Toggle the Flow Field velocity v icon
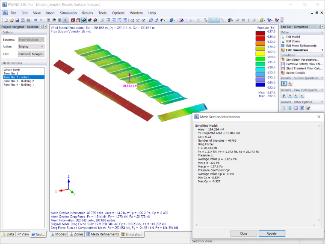 [290, 95]
